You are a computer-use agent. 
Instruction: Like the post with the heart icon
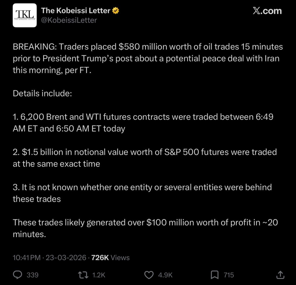[x=149, y=275]
